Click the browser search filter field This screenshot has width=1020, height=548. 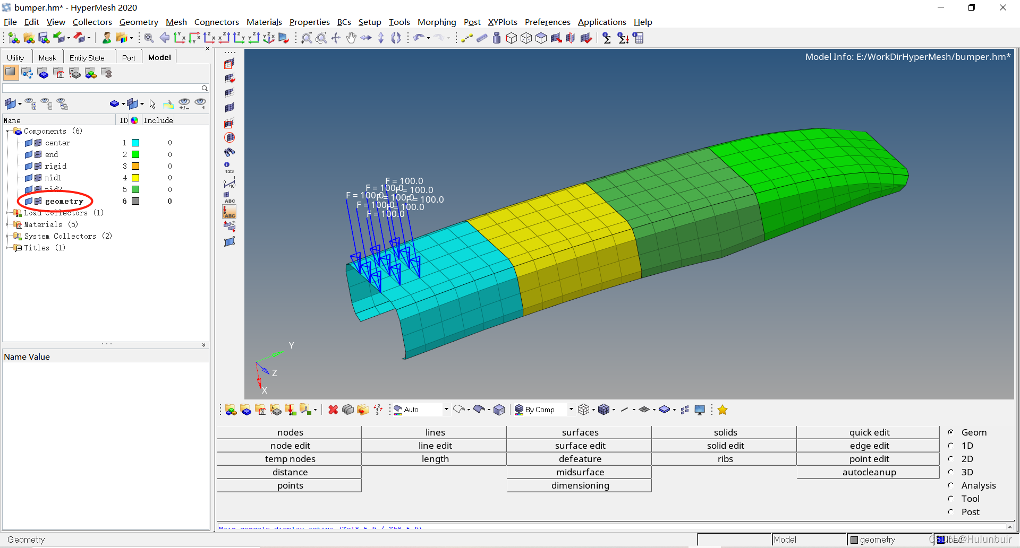click(101, 88)
